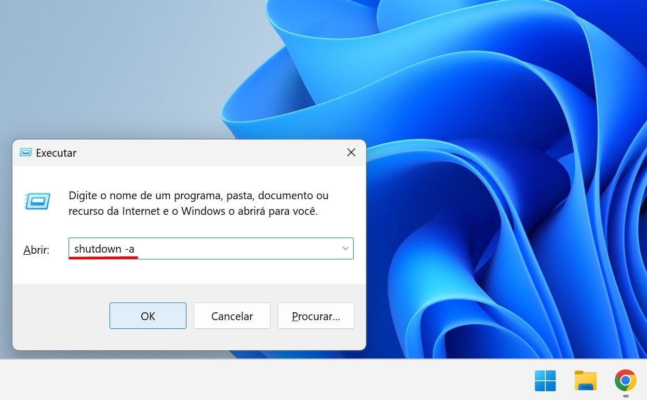Click the red underline below the command
647x400 pixels.
click(x=103, y=258)
